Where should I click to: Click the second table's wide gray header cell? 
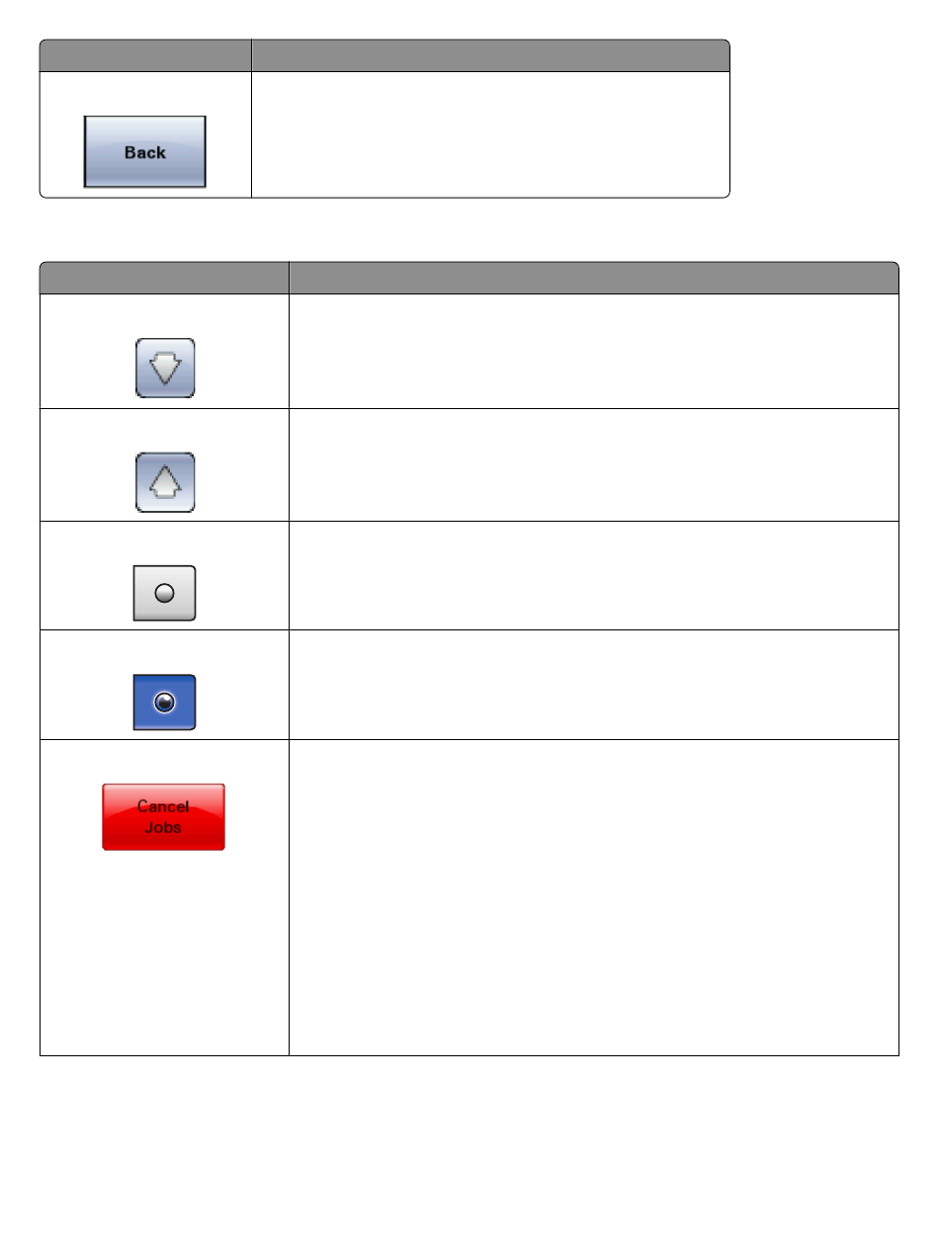(593, 277)
